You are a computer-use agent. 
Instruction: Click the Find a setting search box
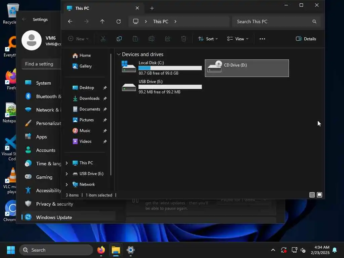click(41, 64)
